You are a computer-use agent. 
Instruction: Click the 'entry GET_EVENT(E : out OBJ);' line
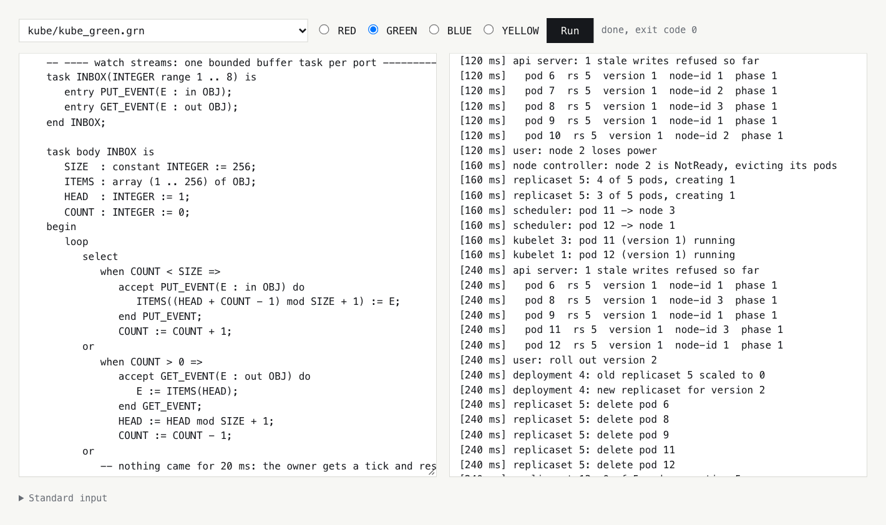tap(151, 107)
